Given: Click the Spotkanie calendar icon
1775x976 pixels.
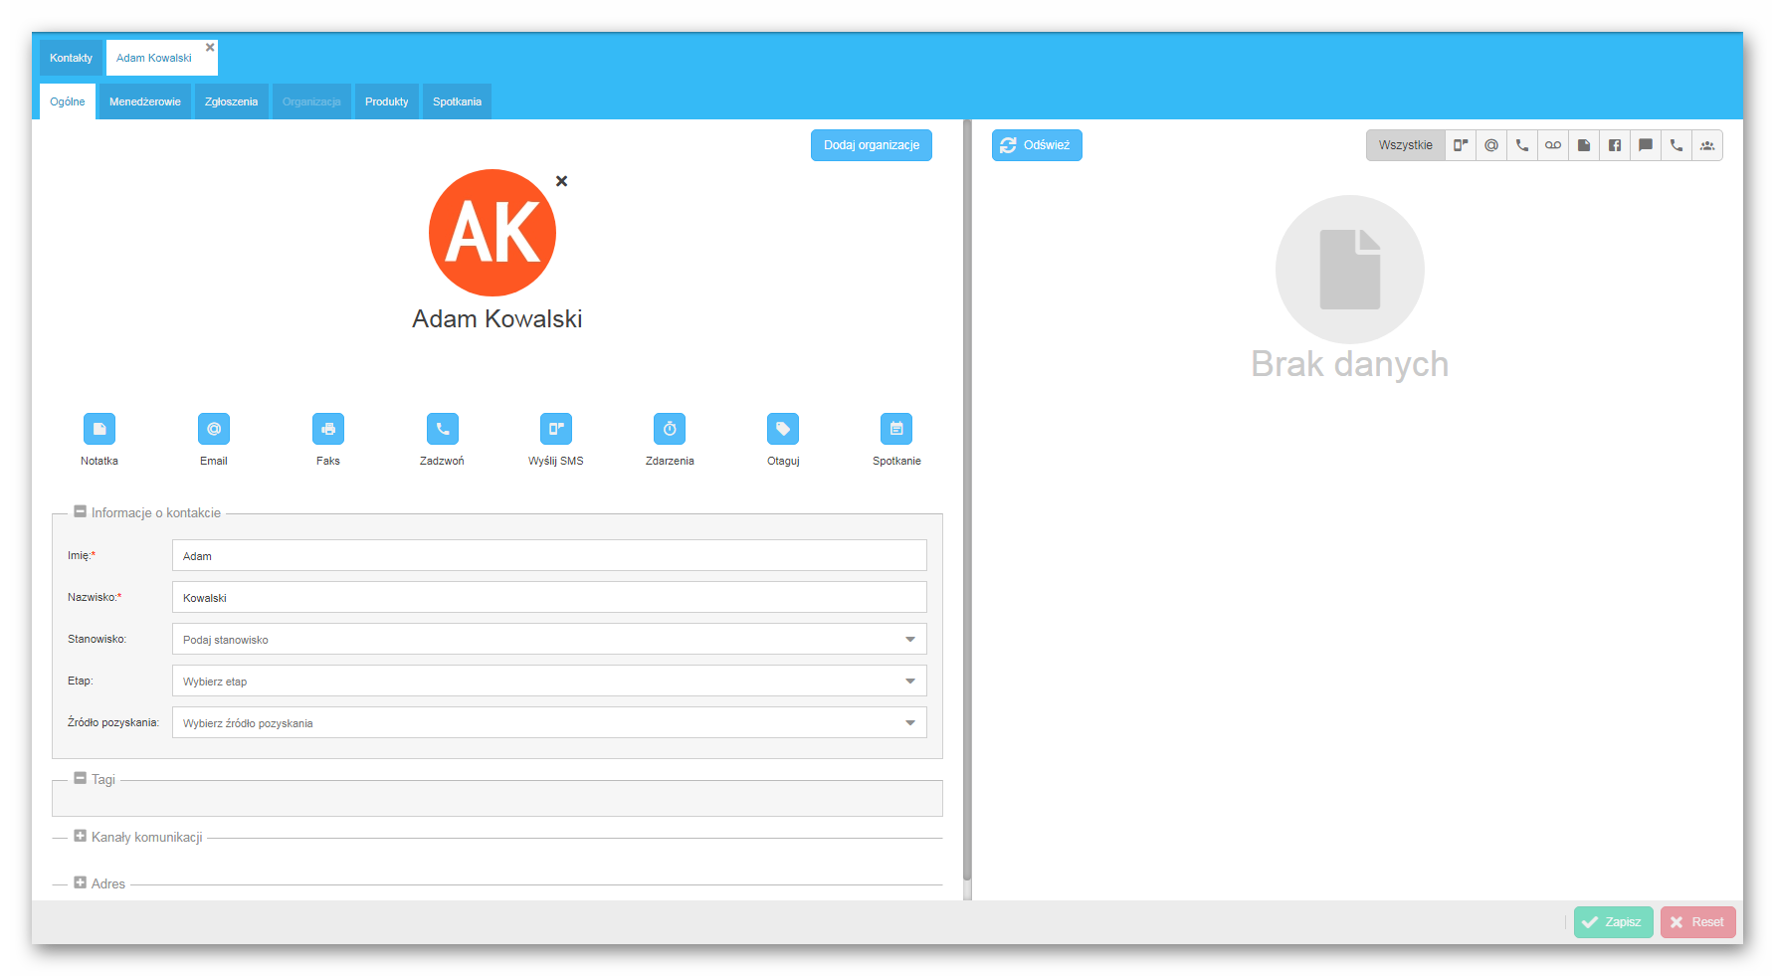Looking at the screenshot, I should click(896, 429).
